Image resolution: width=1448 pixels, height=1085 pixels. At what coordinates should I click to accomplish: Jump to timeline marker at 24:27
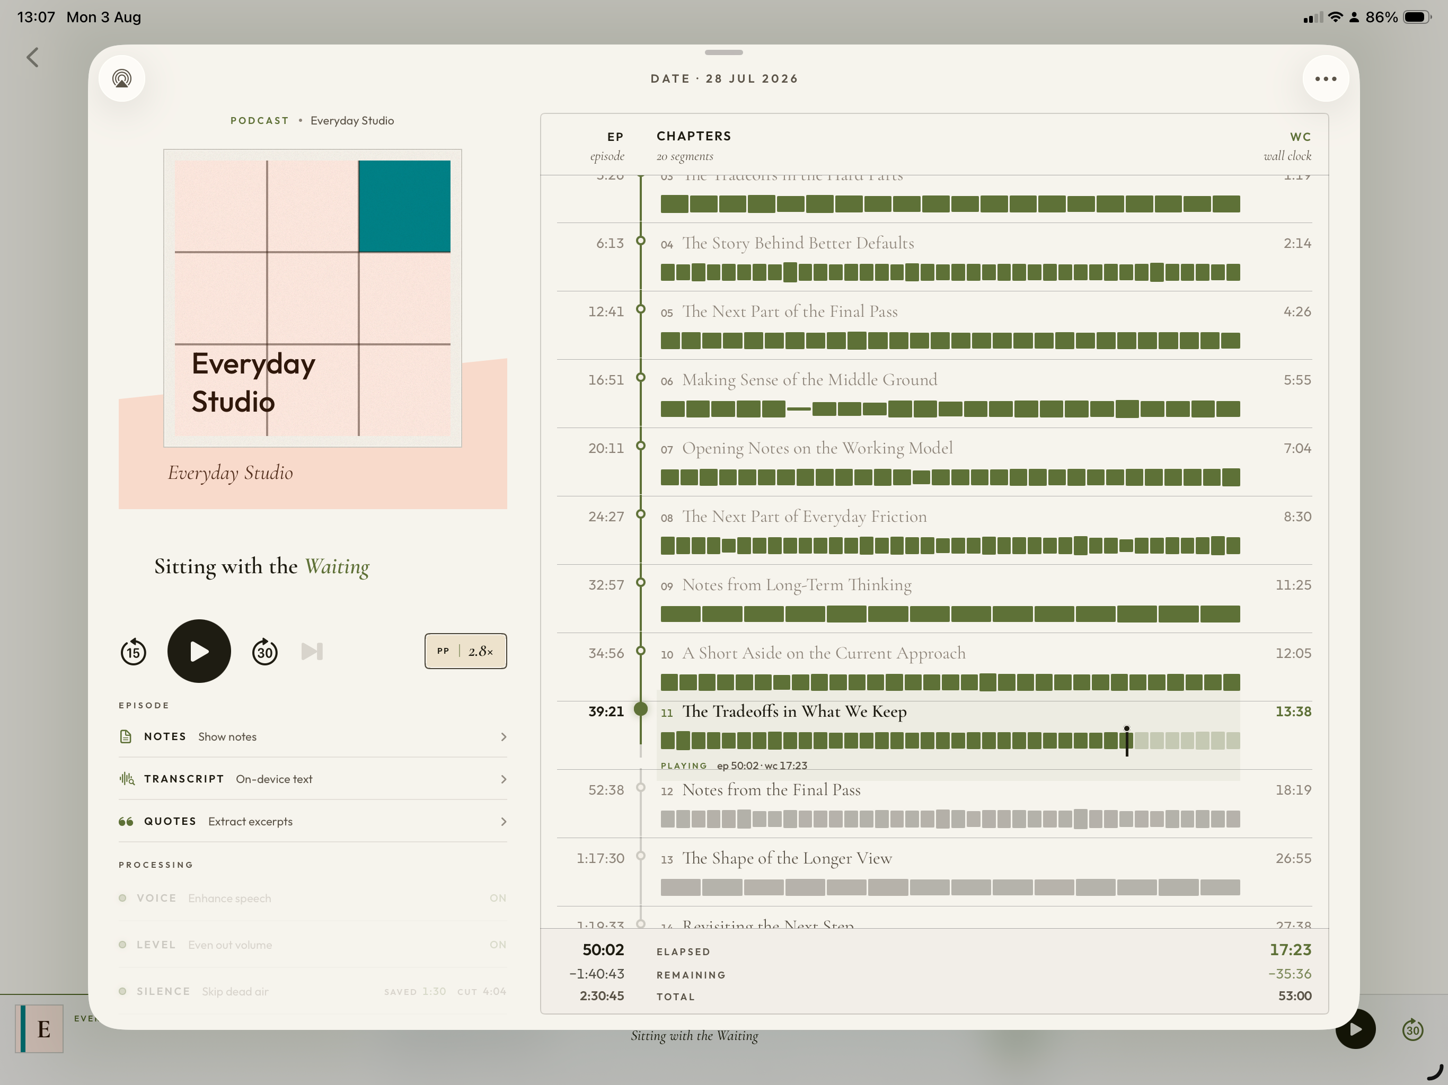pos(641,514)
